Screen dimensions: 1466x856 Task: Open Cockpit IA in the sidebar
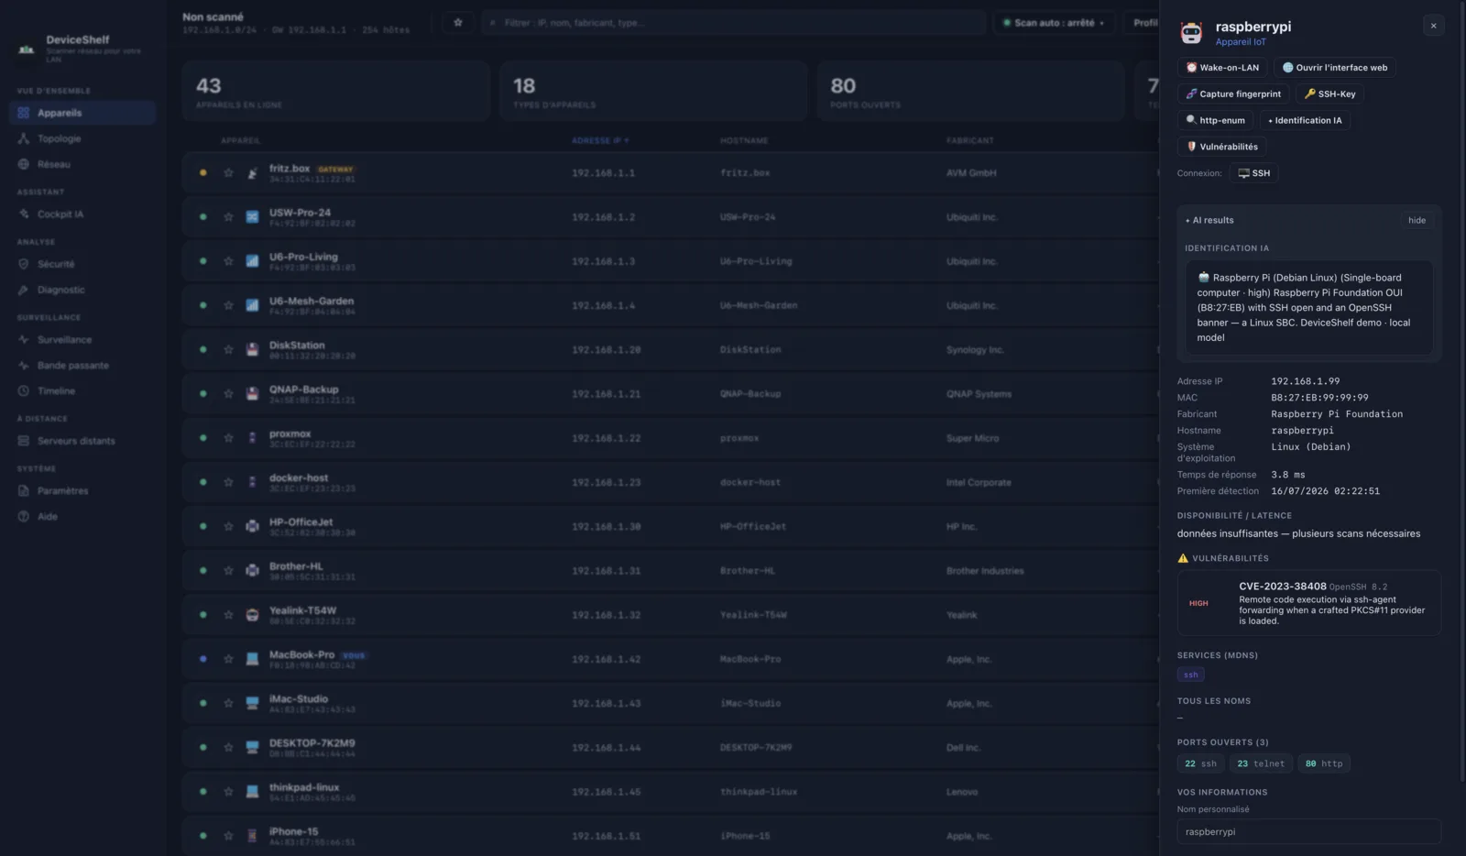pyautogui.click(x=82, y=214)
